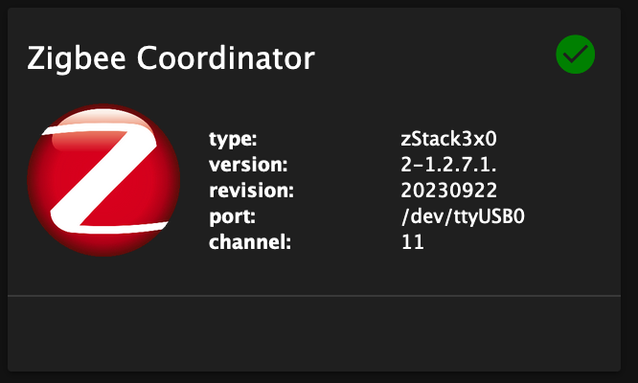Viewport: 638px width, 383px height.
Task: Select the port value /dev/ttyUSB0
Action: (463, 216)
